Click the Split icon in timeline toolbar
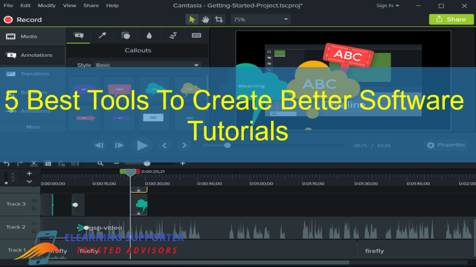Image resolution: width=476 pixels, height=267 pixels. pyautogui.click(x=74, y=164)
